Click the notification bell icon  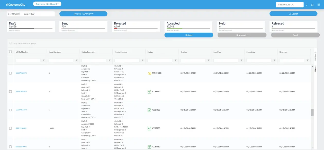(x=307, y=5)
